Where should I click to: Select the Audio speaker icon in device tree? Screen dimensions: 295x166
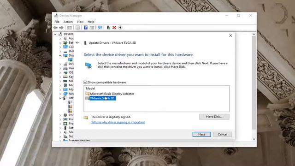click(x=65, y=38)
